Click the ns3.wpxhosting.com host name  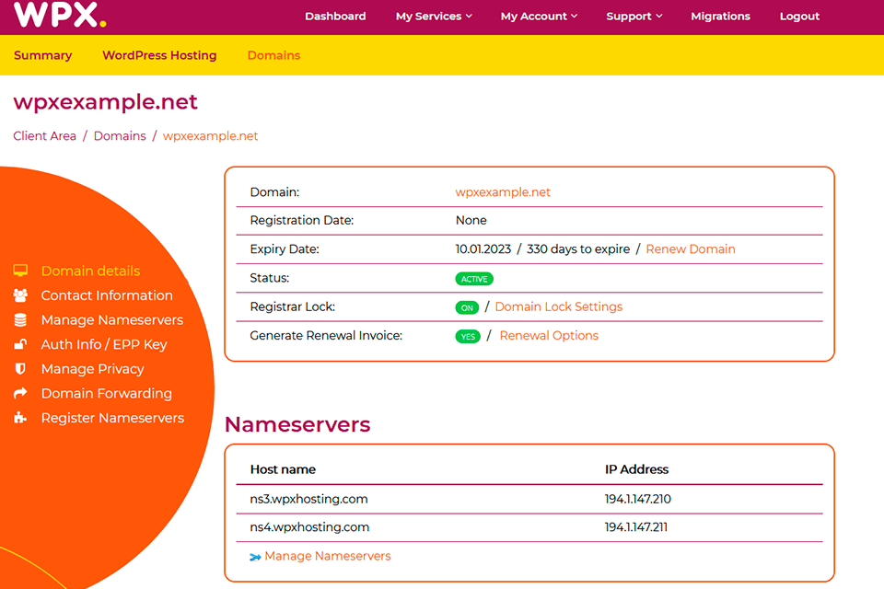coord(309,499)
